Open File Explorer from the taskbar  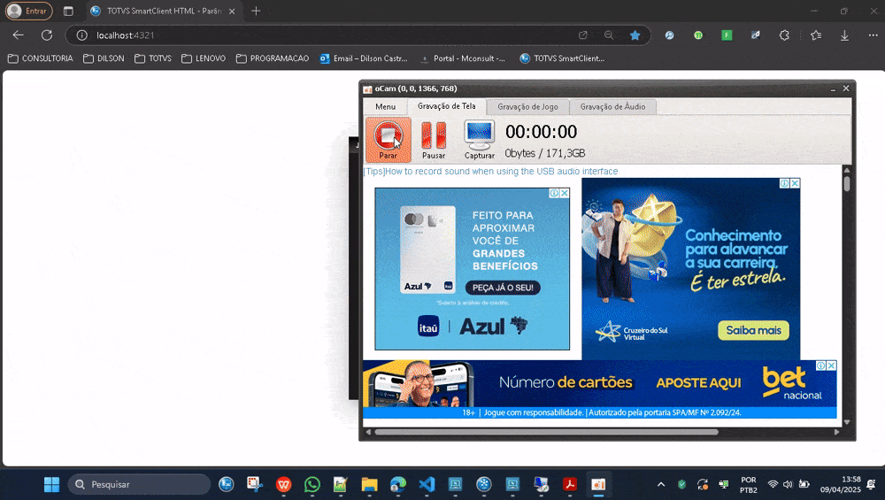(x=369, y=484)
